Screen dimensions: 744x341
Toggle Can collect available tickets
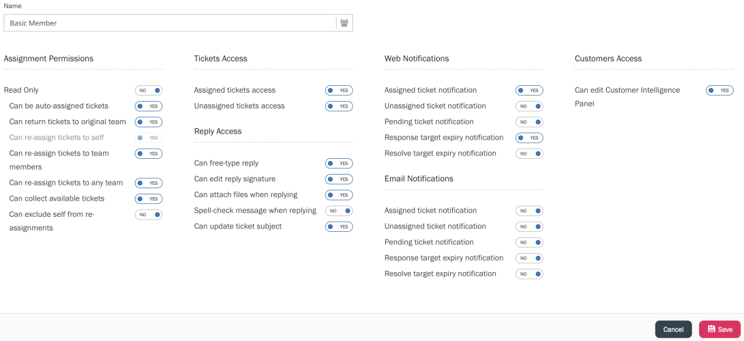tap(149, 199)
